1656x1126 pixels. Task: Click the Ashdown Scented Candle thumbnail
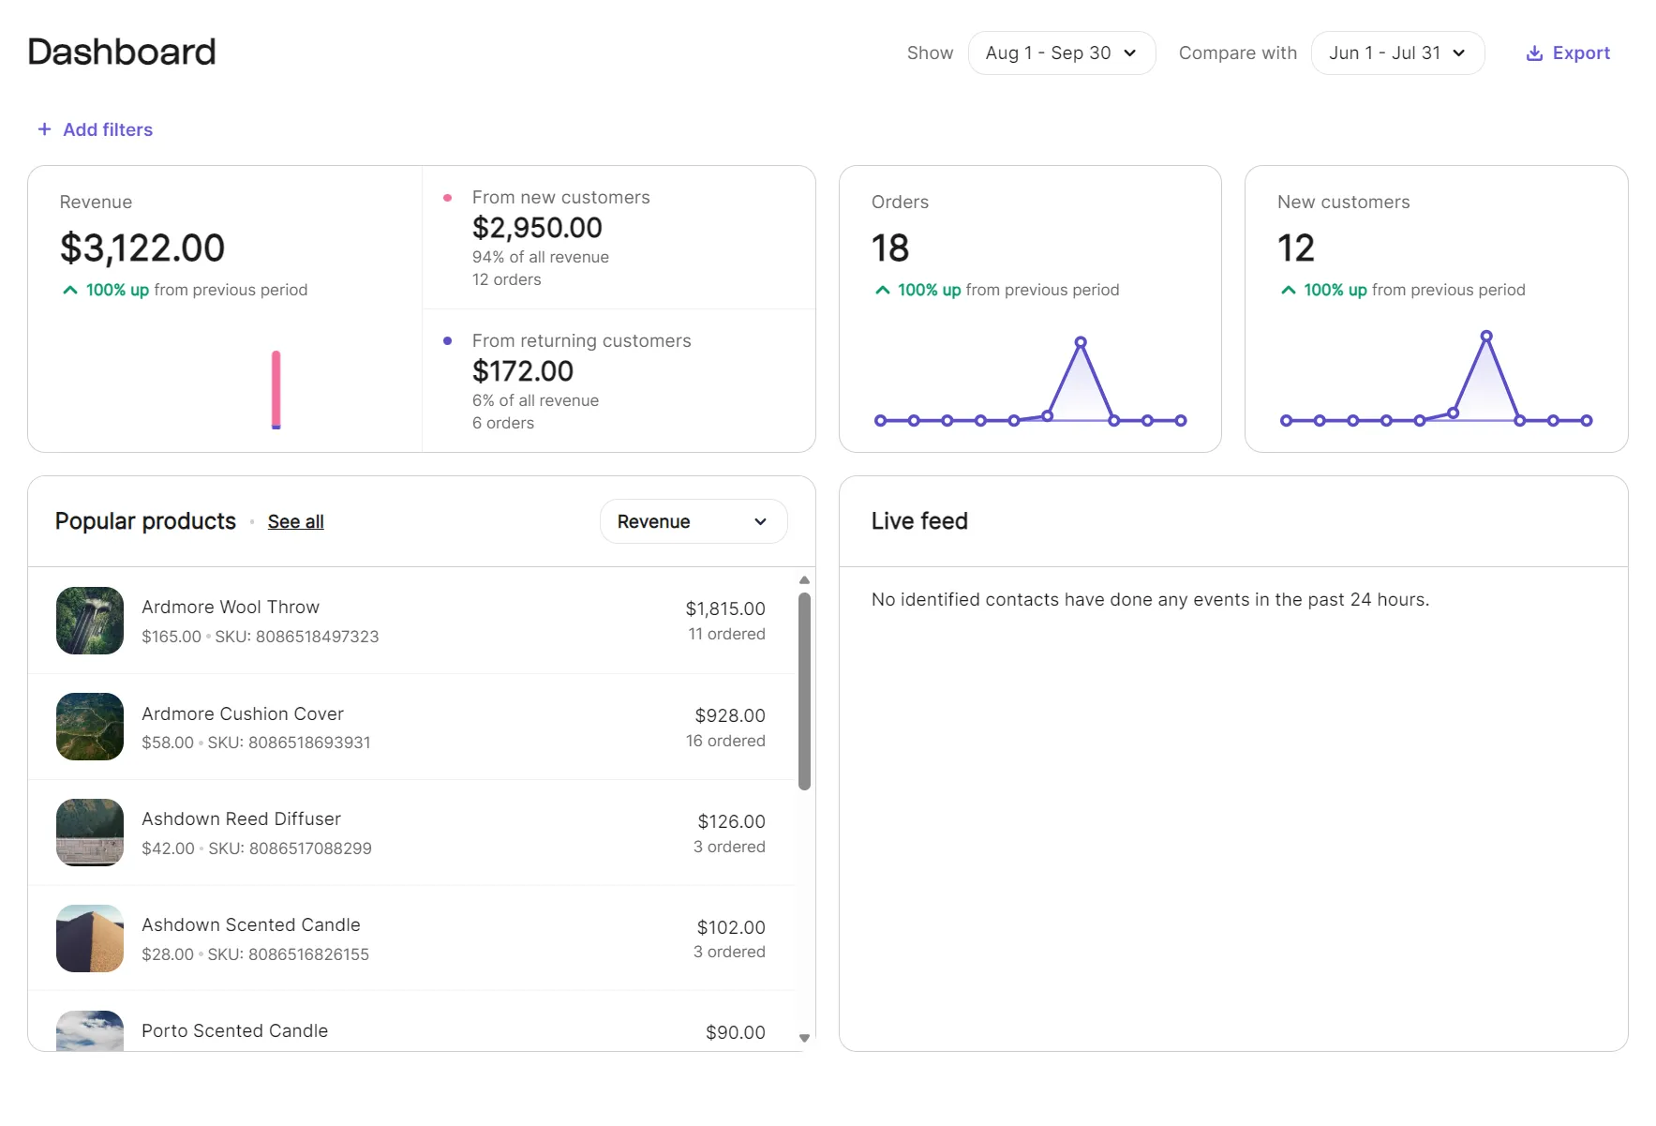(90, 938)
